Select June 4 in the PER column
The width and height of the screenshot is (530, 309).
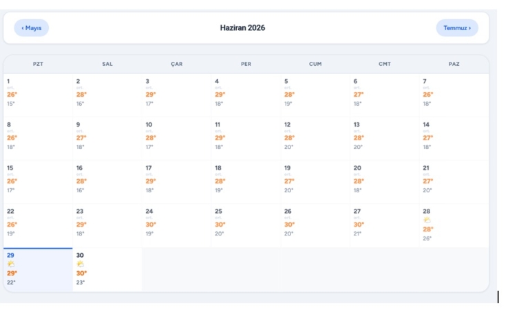[246, 95]
